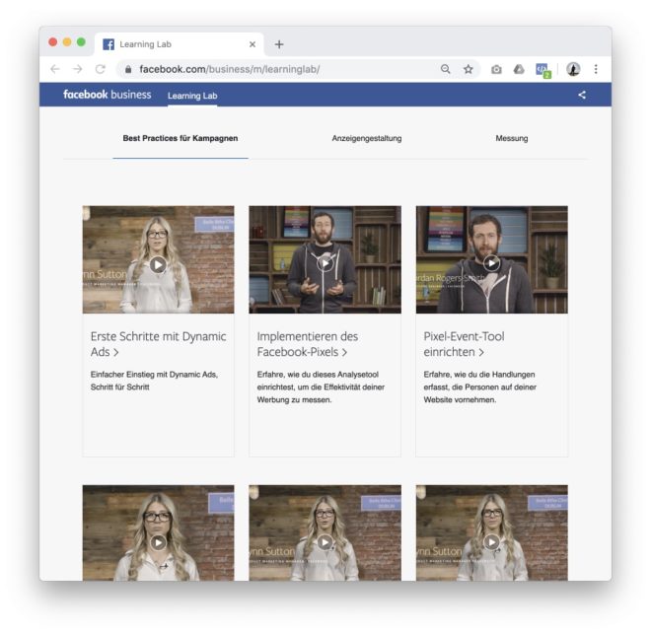Maximize window with green traffic light button
This screenshot has height=633, width=651.
point(81,42)
